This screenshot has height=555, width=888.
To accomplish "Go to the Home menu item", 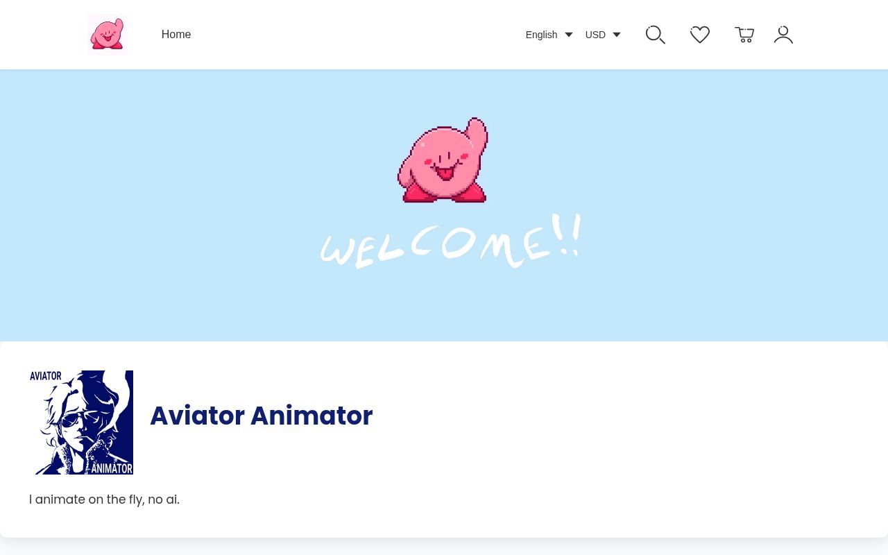I will tap(176, 35).
